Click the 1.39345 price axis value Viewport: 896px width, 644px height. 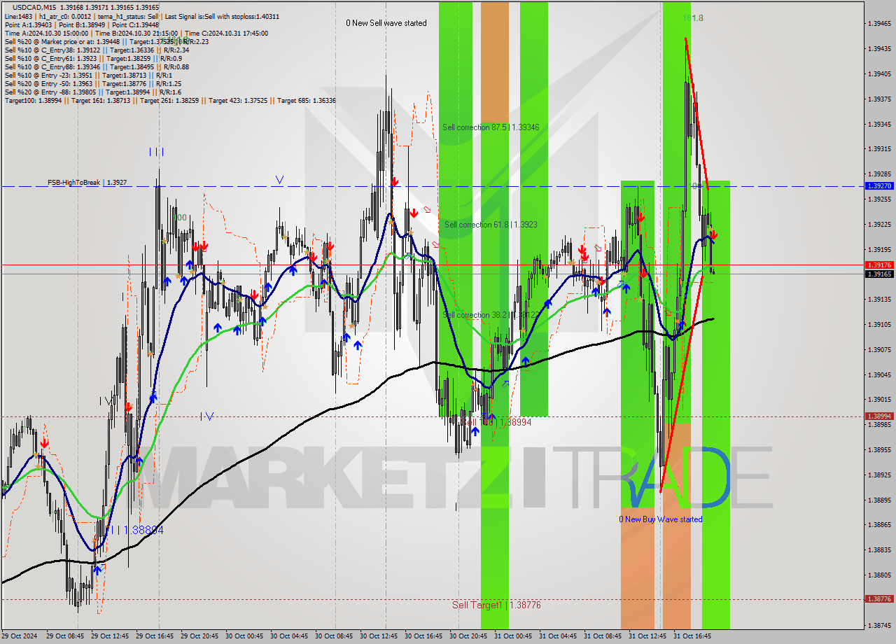879,124
